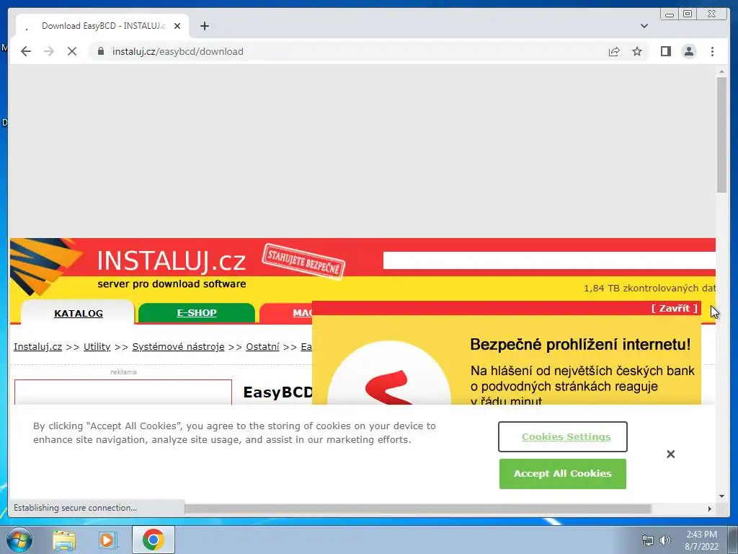Follow Ostatní breadcrumb link

pyautogui.click(x=262, y=347)
